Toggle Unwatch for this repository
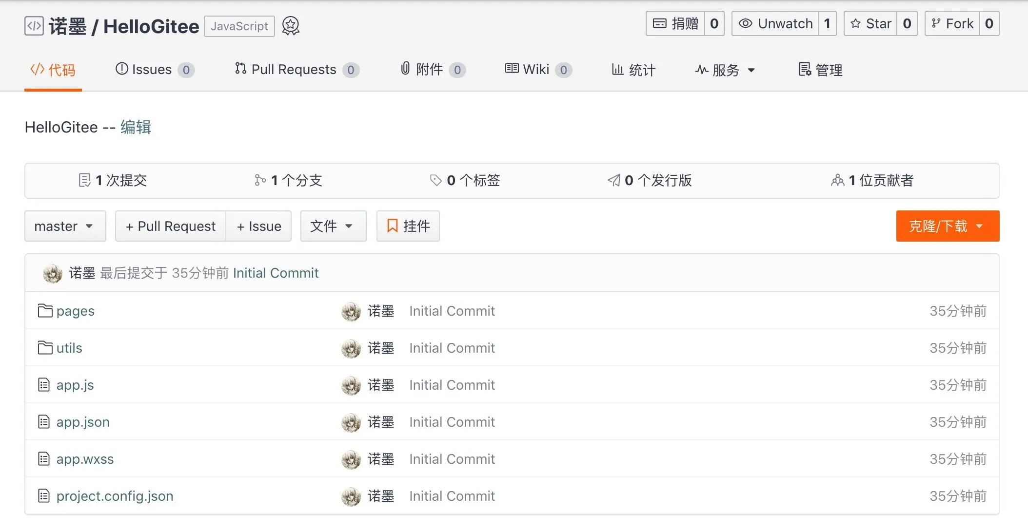This screenshot has height=529, width=1028. [775, 23]
